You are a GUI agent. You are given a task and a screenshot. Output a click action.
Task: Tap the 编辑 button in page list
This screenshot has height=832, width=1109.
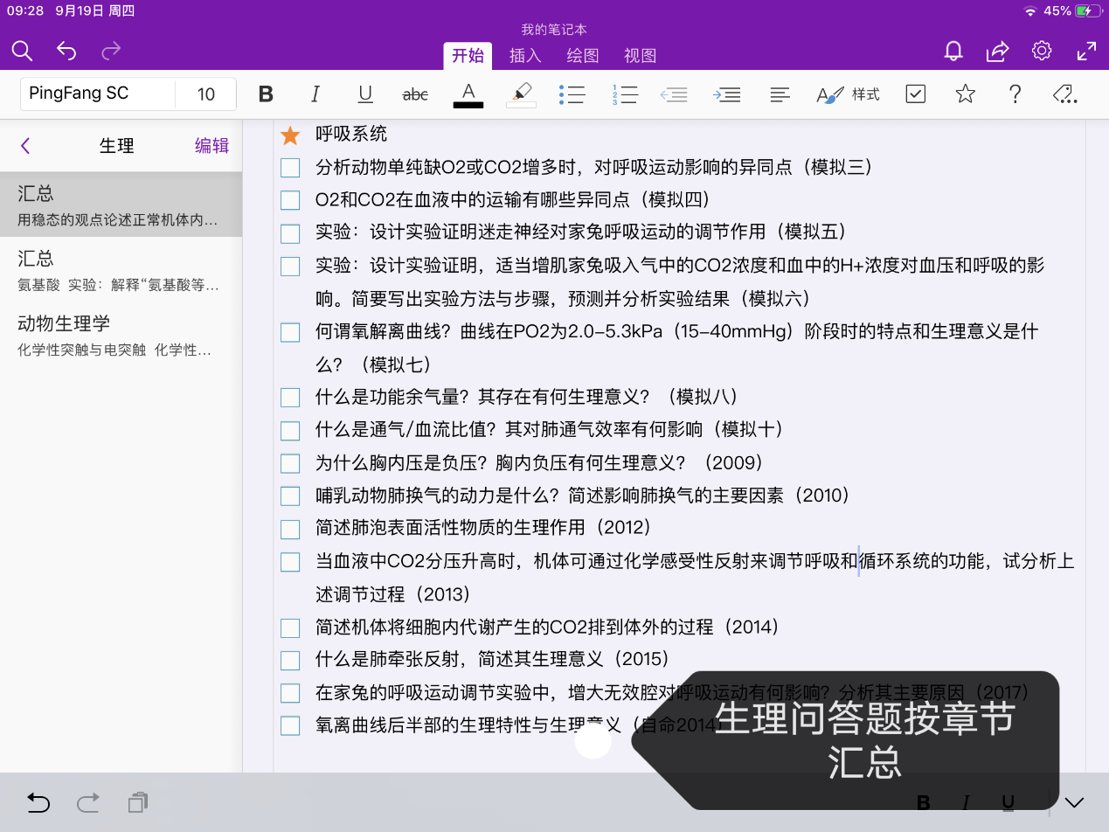[x=211, y=146]
